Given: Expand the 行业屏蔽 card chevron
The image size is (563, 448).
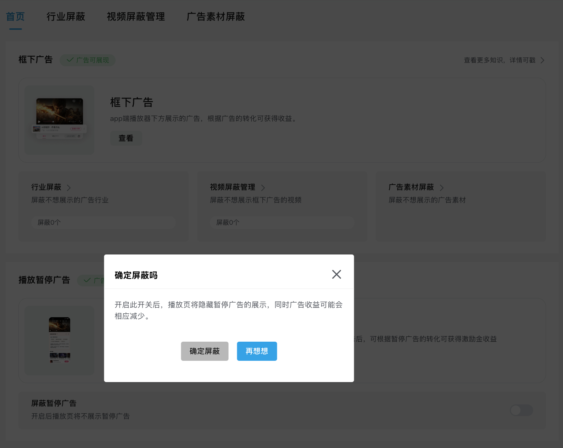Looking at the screenshot, I should click(x=69, y=187).
